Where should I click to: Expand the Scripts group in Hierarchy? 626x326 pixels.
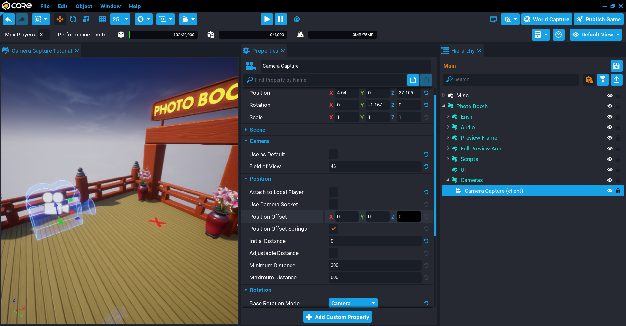point(448,159)
